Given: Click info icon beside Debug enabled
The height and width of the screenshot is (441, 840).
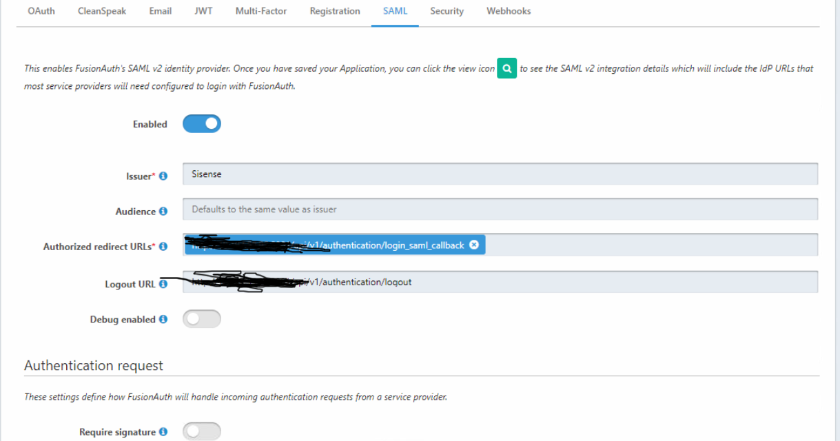Looking at the screenshot, I should click(x=163, y=320).
